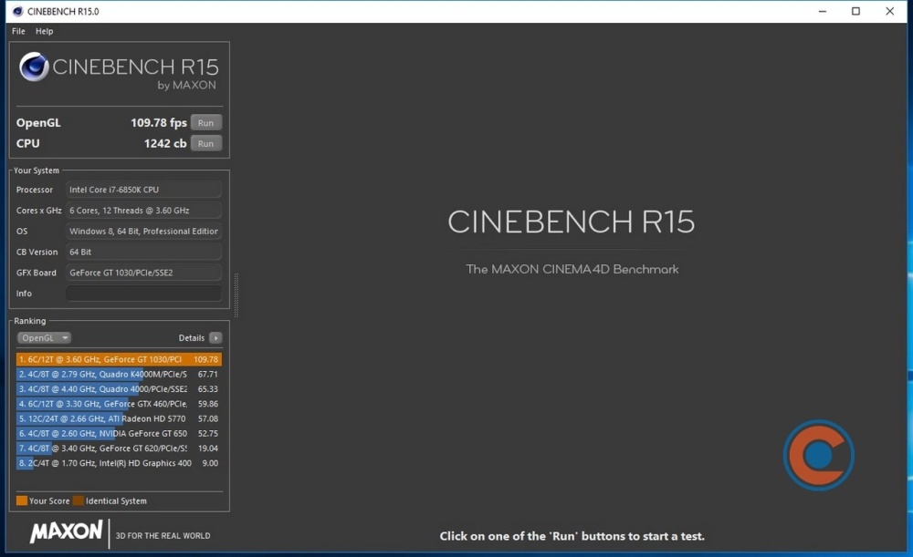The width and height of the screenshot is (913, 557).
Task: Select ranking row 2 Quadro K4000M
Action: tap(119, 375)
